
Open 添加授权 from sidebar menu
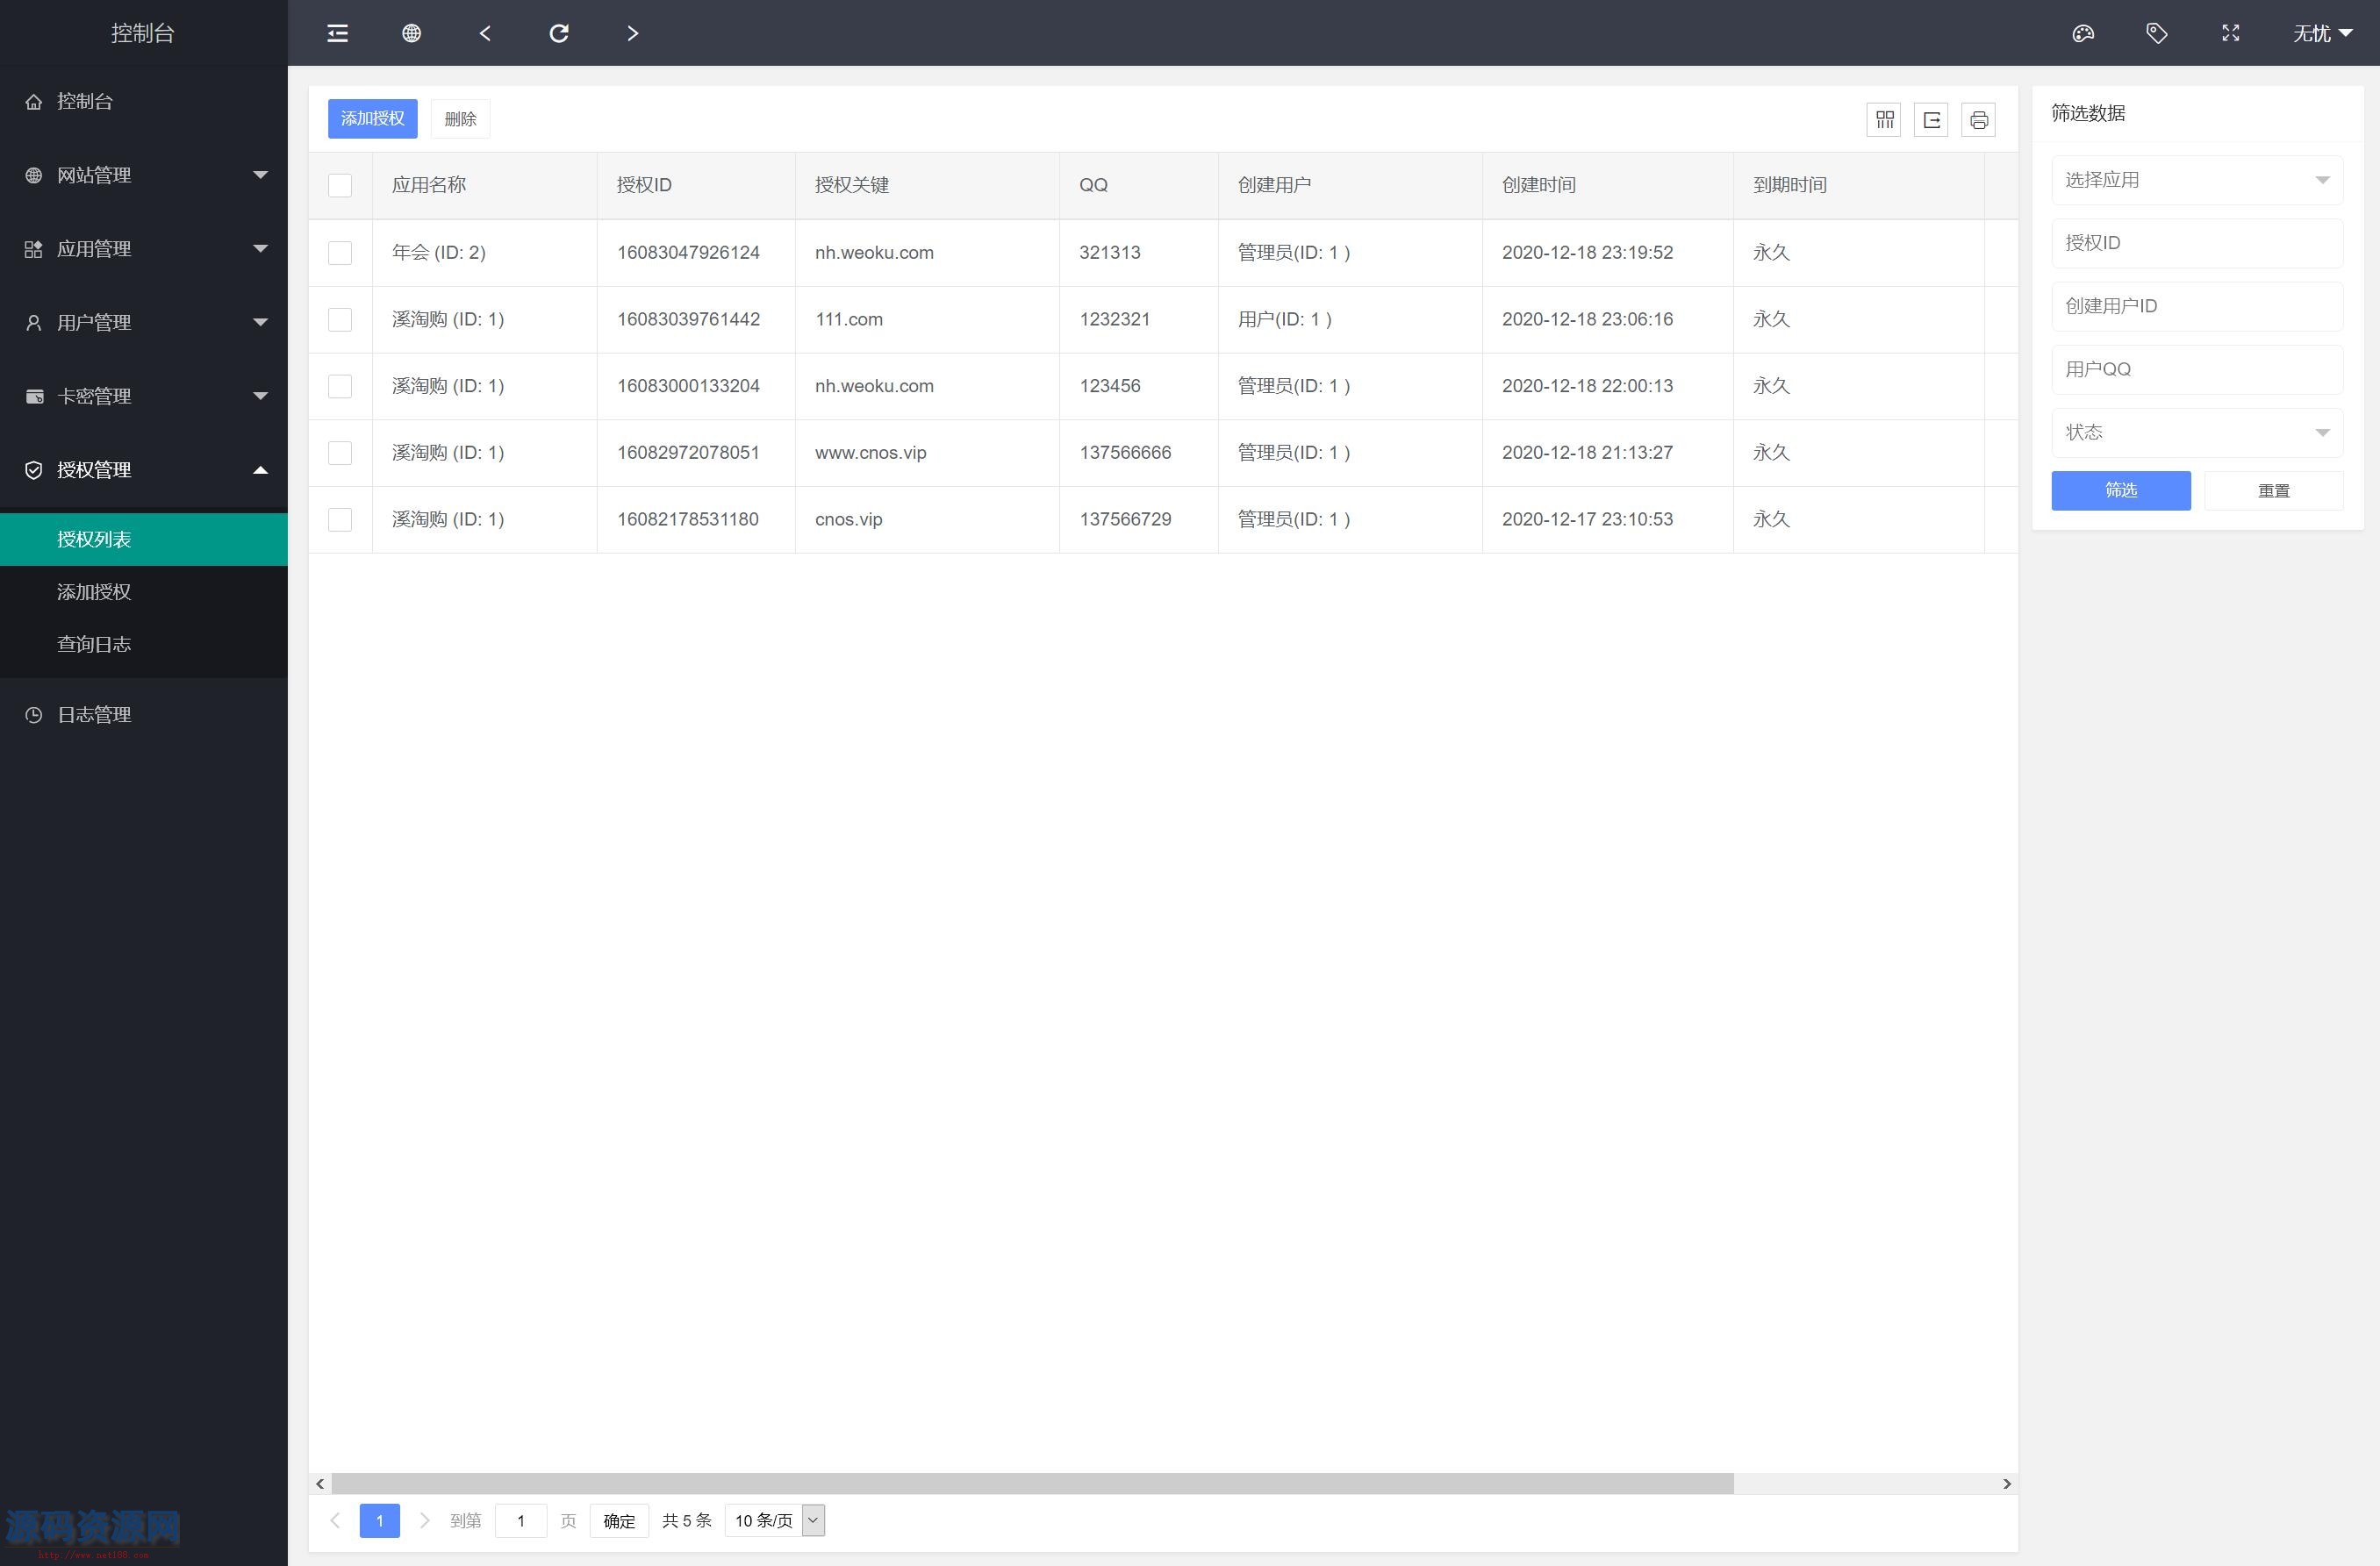97,590
